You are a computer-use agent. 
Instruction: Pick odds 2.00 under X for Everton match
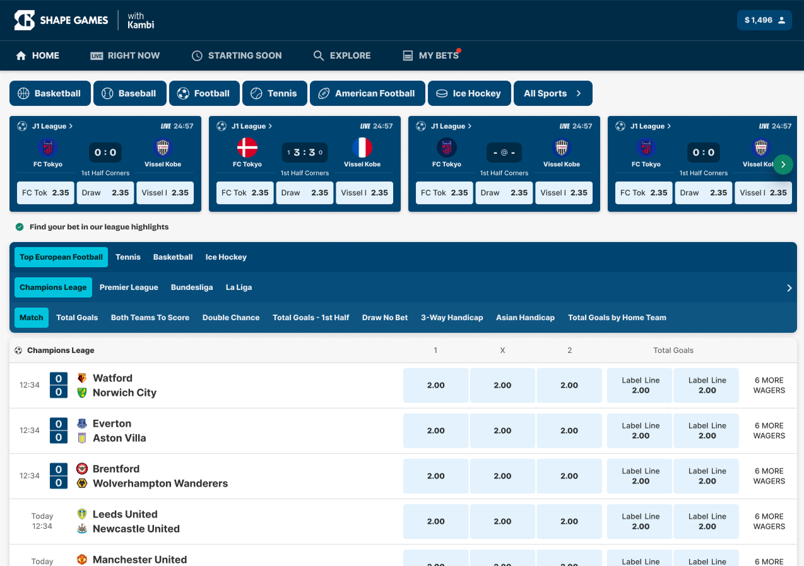coord(502,431)
